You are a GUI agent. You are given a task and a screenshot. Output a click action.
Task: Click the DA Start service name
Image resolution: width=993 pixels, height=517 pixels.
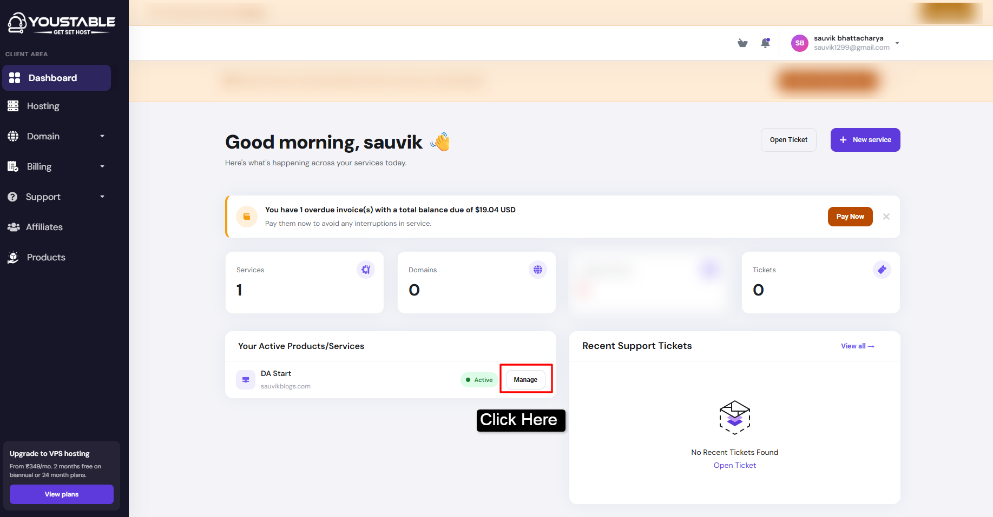click(x=276, y=373)
